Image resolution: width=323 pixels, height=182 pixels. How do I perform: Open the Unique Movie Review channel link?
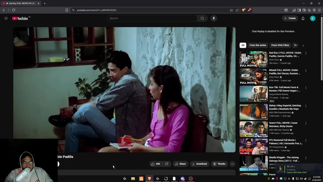point(279,94)
